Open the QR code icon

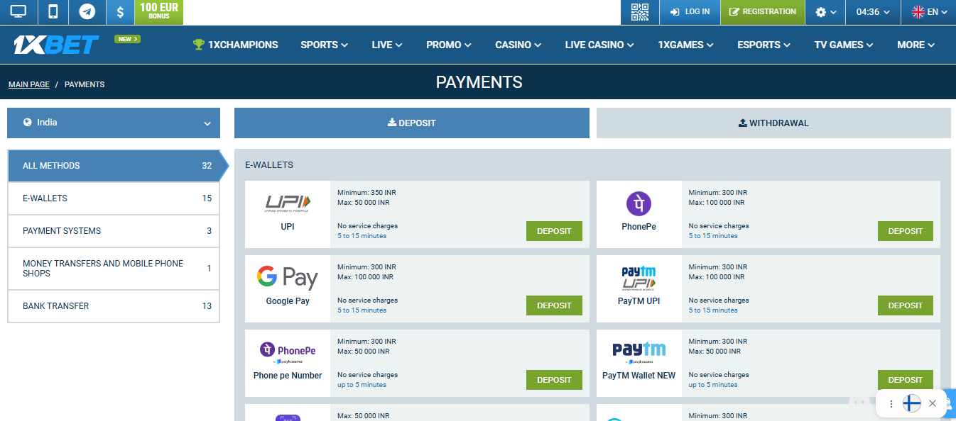pos(640,12)
